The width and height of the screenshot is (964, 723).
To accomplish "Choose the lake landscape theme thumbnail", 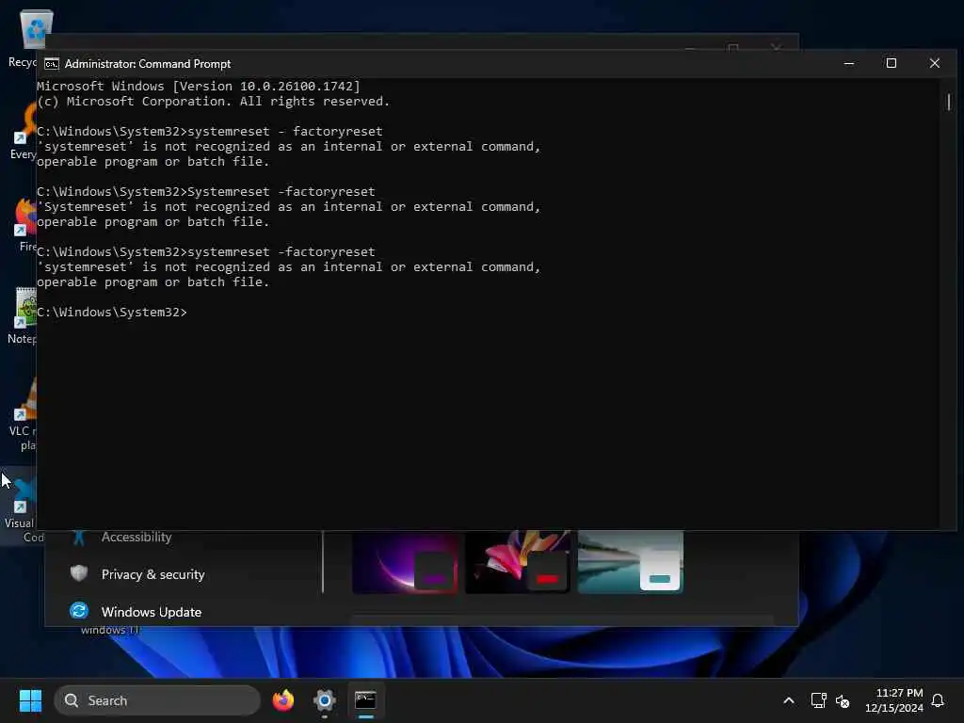I will point(630,563).
